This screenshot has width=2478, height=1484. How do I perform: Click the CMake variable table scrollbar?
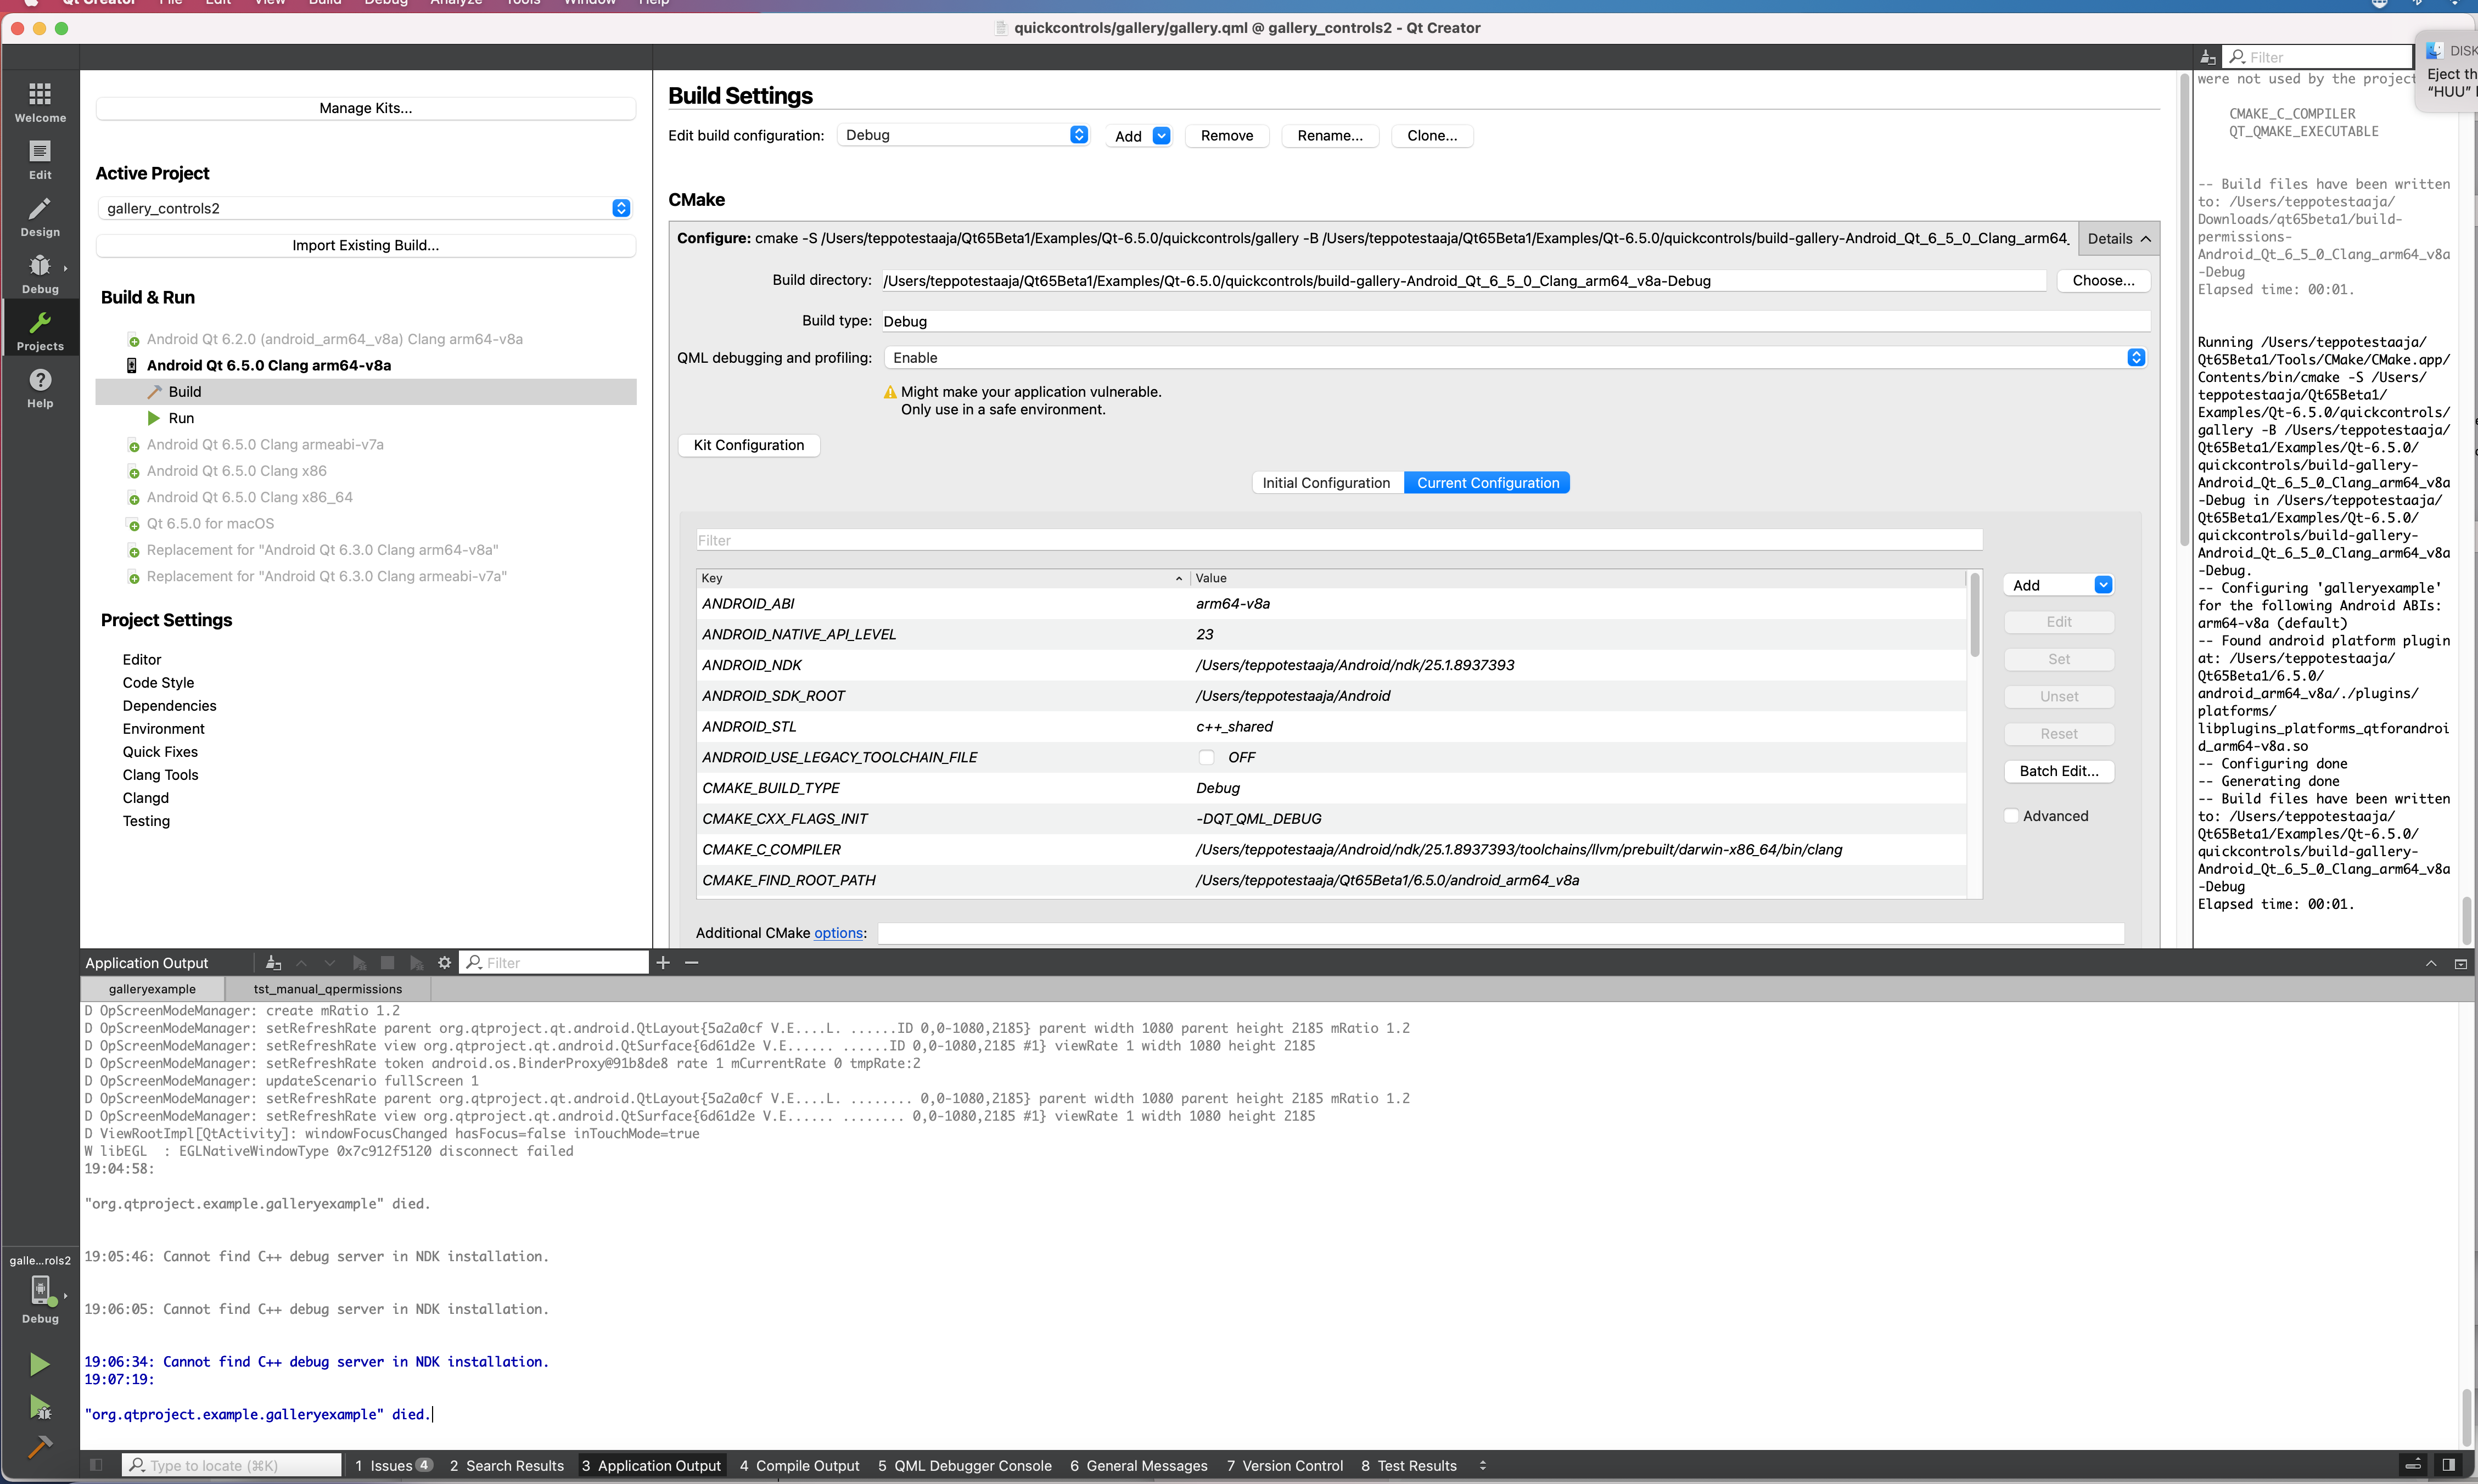(1975, 615)
